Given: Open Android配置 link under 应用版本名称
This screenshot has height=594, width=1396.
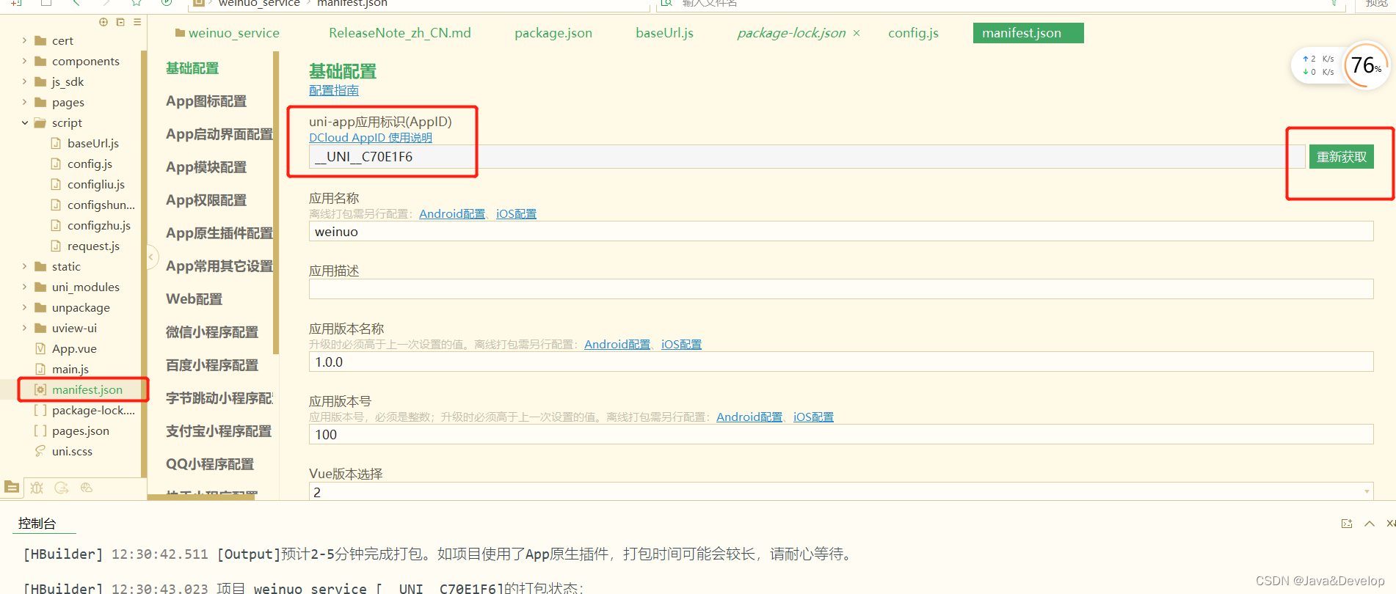Looking at the screenshot, I should (617, 345).
